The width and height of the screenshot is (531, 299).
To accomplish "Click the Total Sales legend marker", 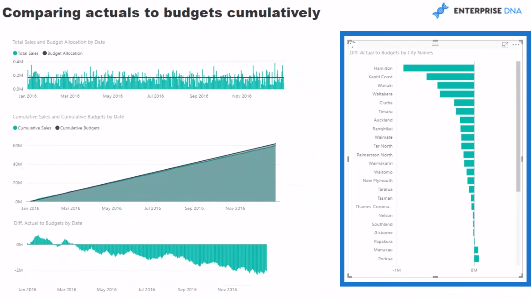I will click(15, 53).
